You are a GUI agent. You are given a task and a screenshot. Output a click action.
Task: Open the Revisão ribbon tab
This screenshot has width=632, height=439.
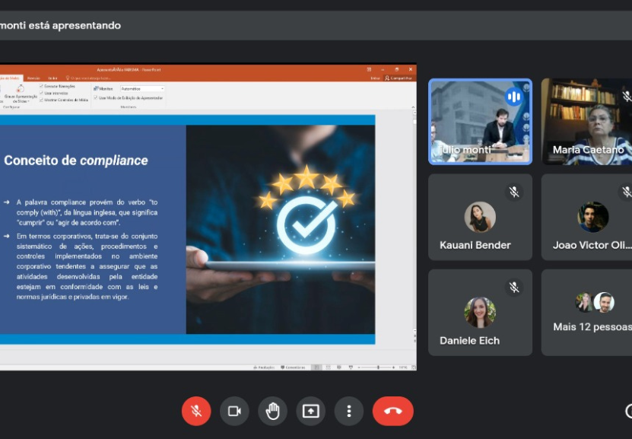click(x=33, y=78)
